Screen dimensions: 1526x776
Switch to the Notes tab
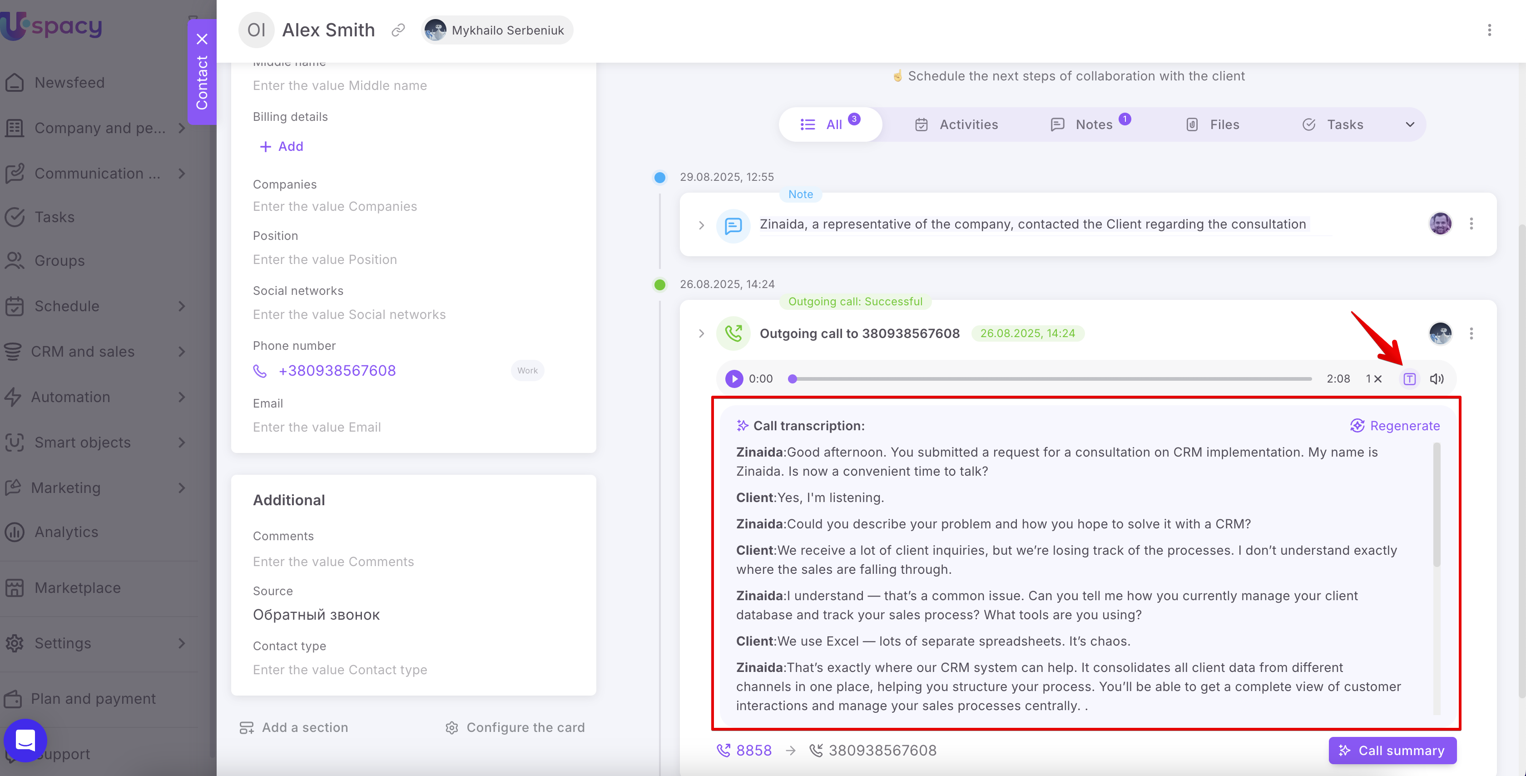click(x=1084, y=124)
